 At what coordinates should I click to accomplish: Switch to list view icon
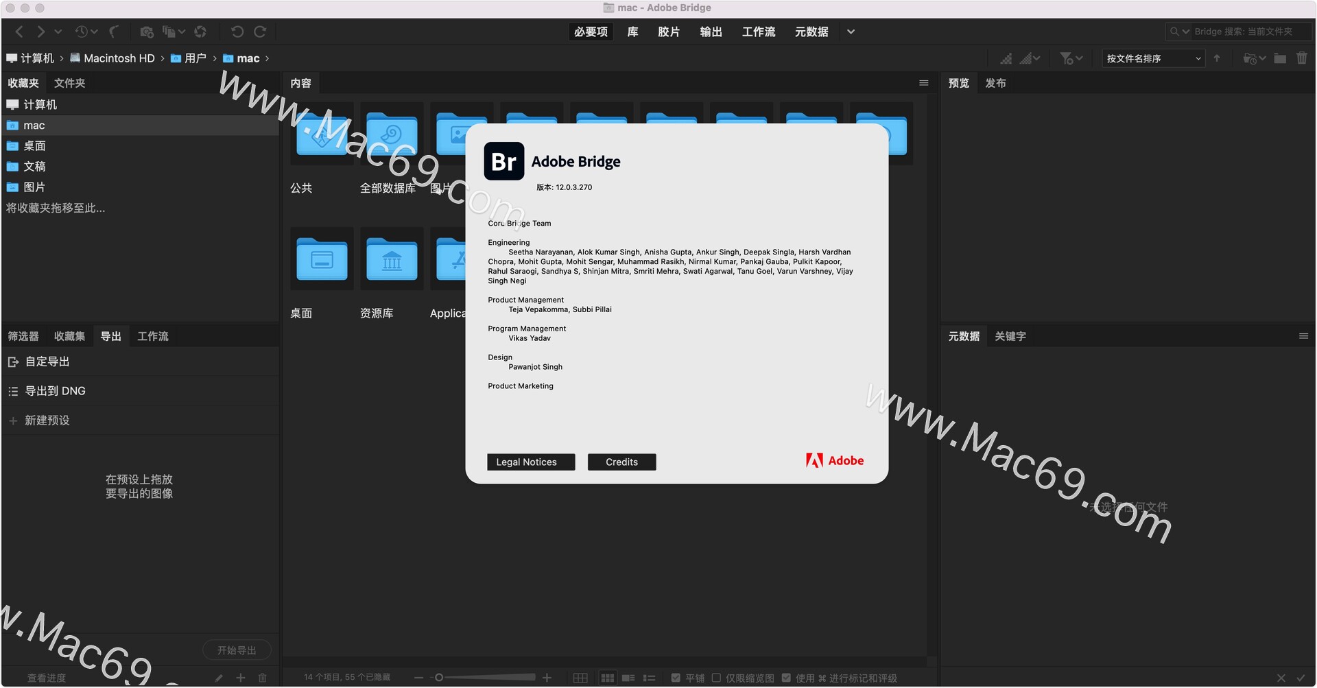click(x=650, y=678)
